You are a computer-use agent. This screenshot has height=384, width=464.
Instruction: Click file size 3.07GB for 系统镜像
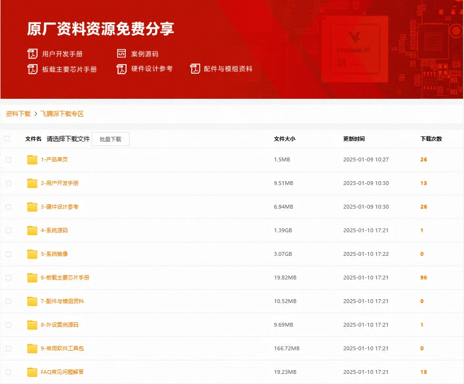(283, 254)
